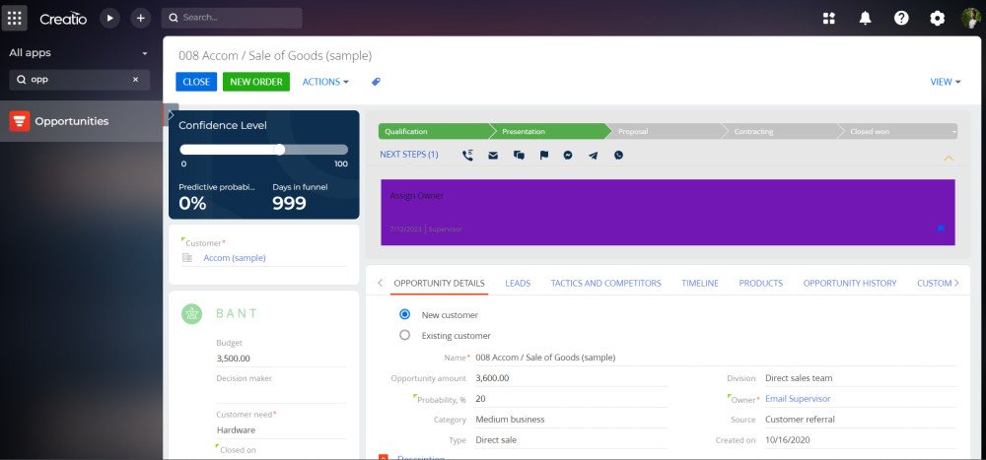Open system designer gear icon
Screen dimensions: 986x460
(937, 19)
